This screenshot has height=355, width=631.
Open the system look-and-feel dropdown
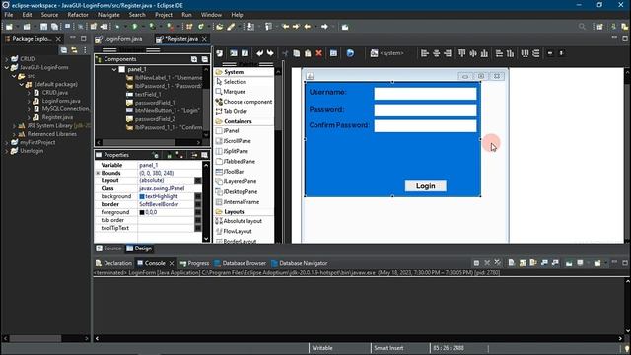387,53
